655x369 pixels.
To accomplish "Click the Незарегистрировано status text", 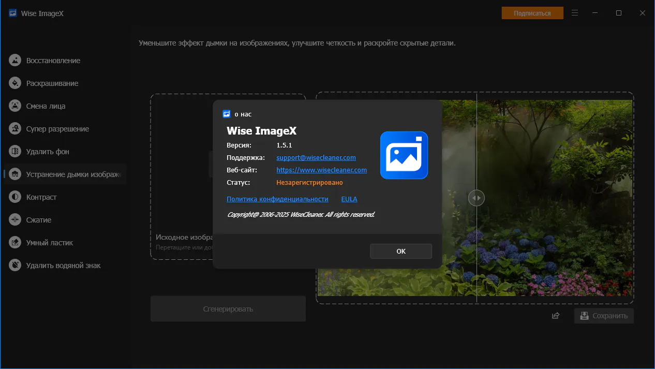I will point(310,182).
